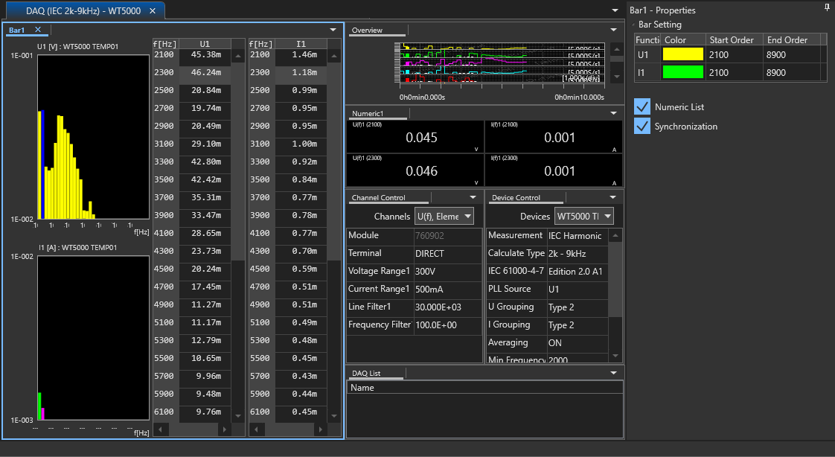The height and width of the screenshot is (457, 835).
Task: Open the Numeric1 panel options arrow
Action: point(613,113)
